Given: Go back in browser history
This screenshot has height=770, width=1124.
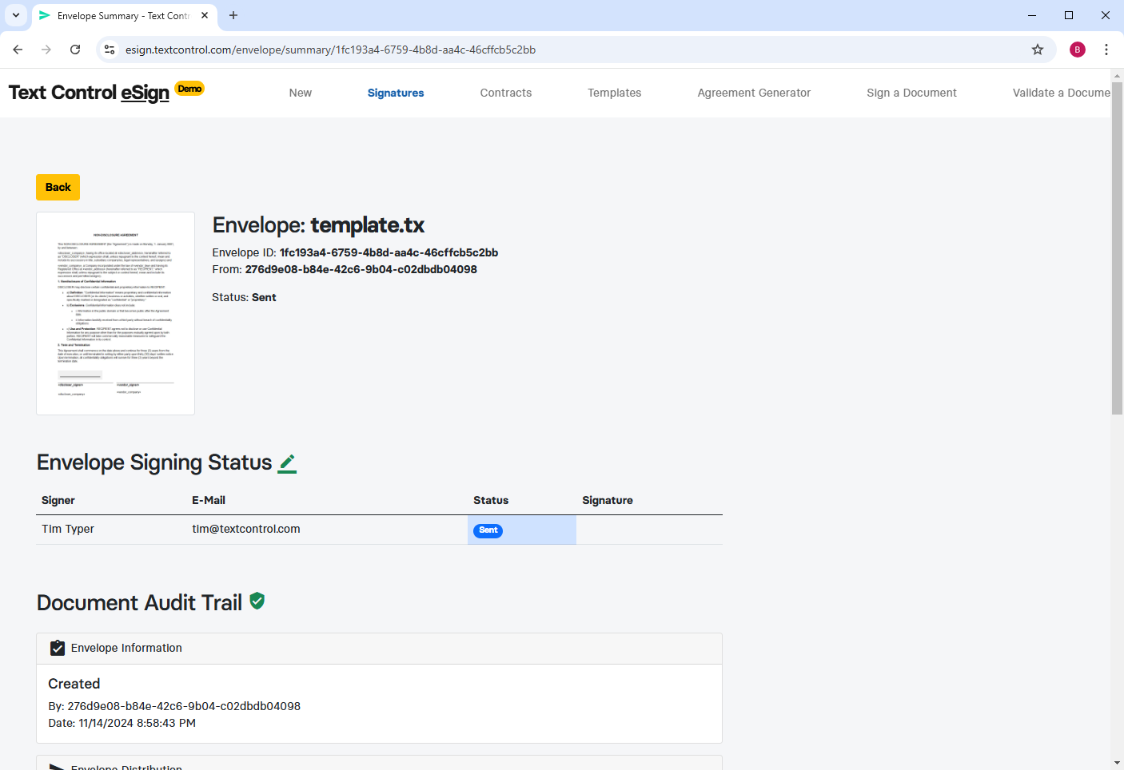Looking at the screenshot, I should tap(18, 50).
